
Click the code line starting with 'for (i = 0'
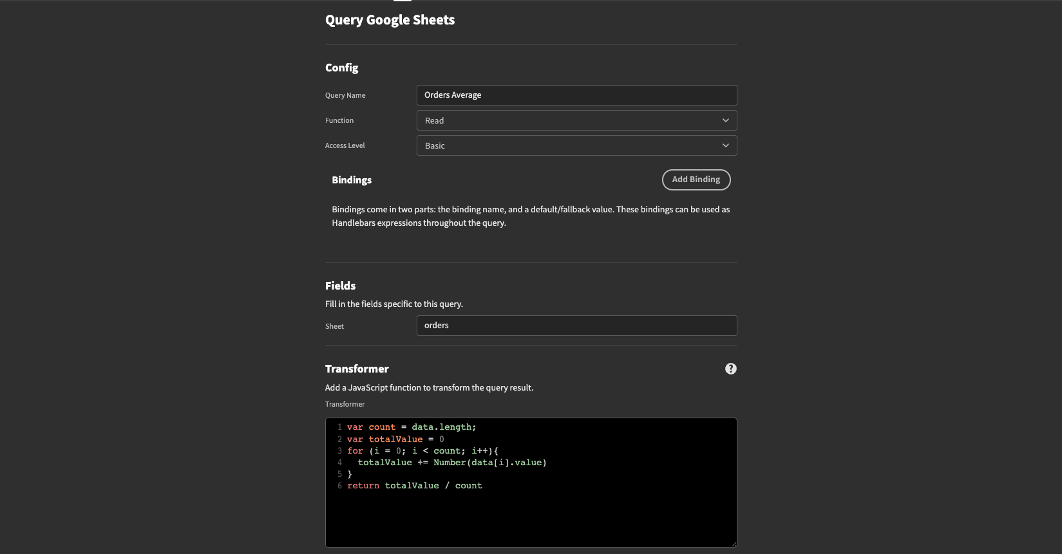pyautogui.click(x=422, y=451)
